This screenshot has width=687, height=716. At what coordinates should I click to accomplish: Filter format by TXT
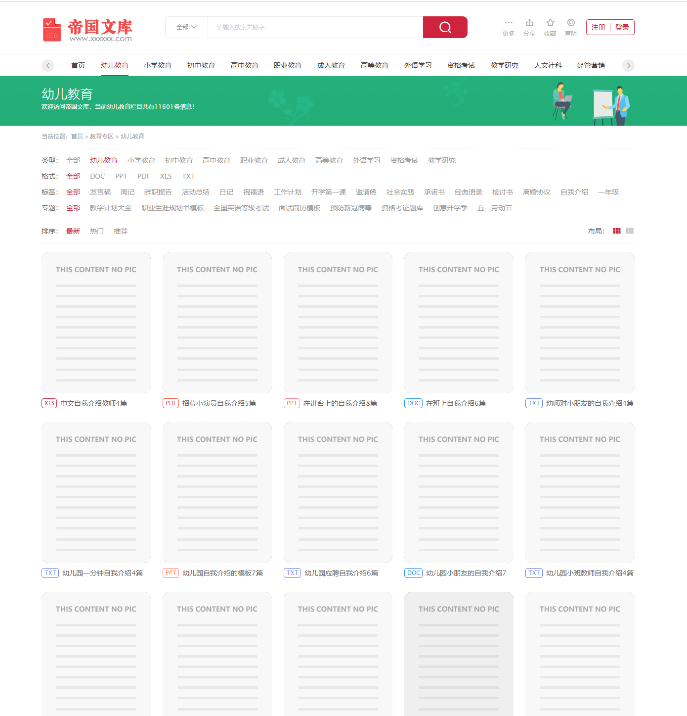point(188,176)
